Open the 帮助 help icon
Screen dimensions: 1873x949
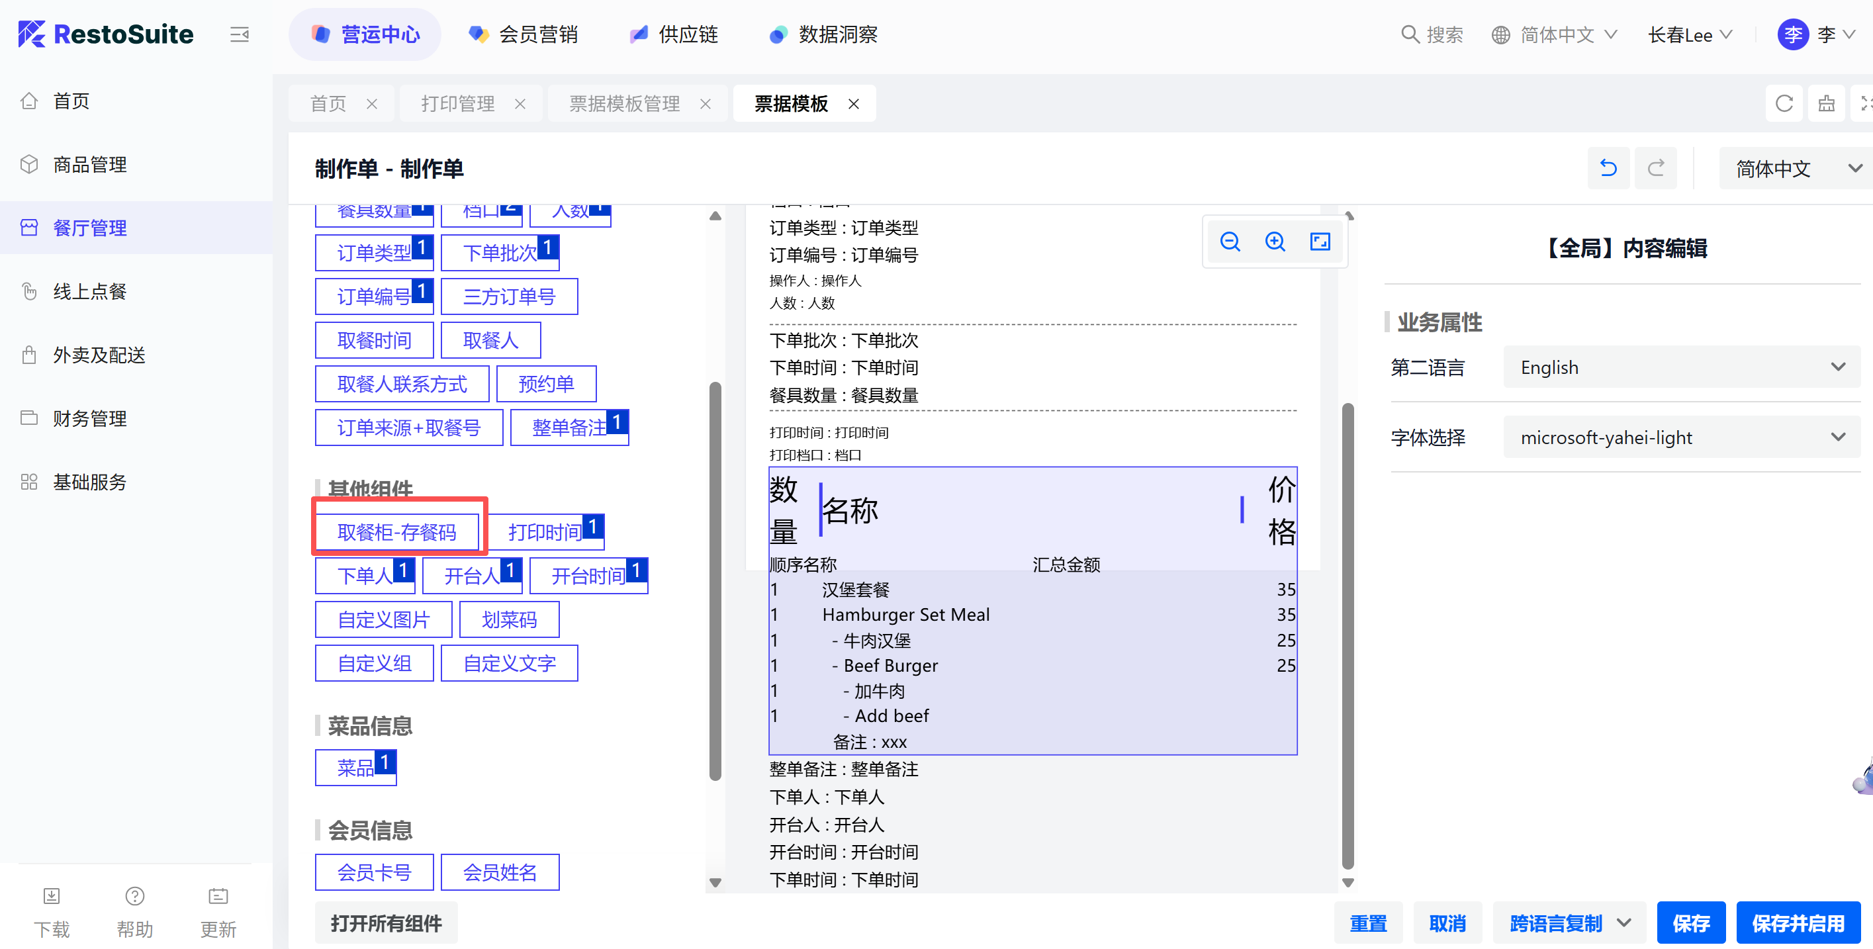tap(134, 895)
